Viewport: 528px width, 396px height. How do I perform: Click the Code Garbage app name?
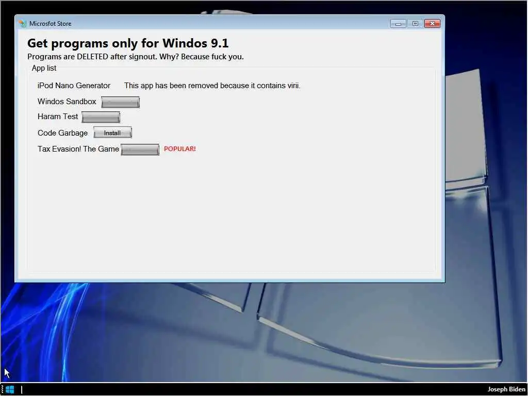coord(62,133)
